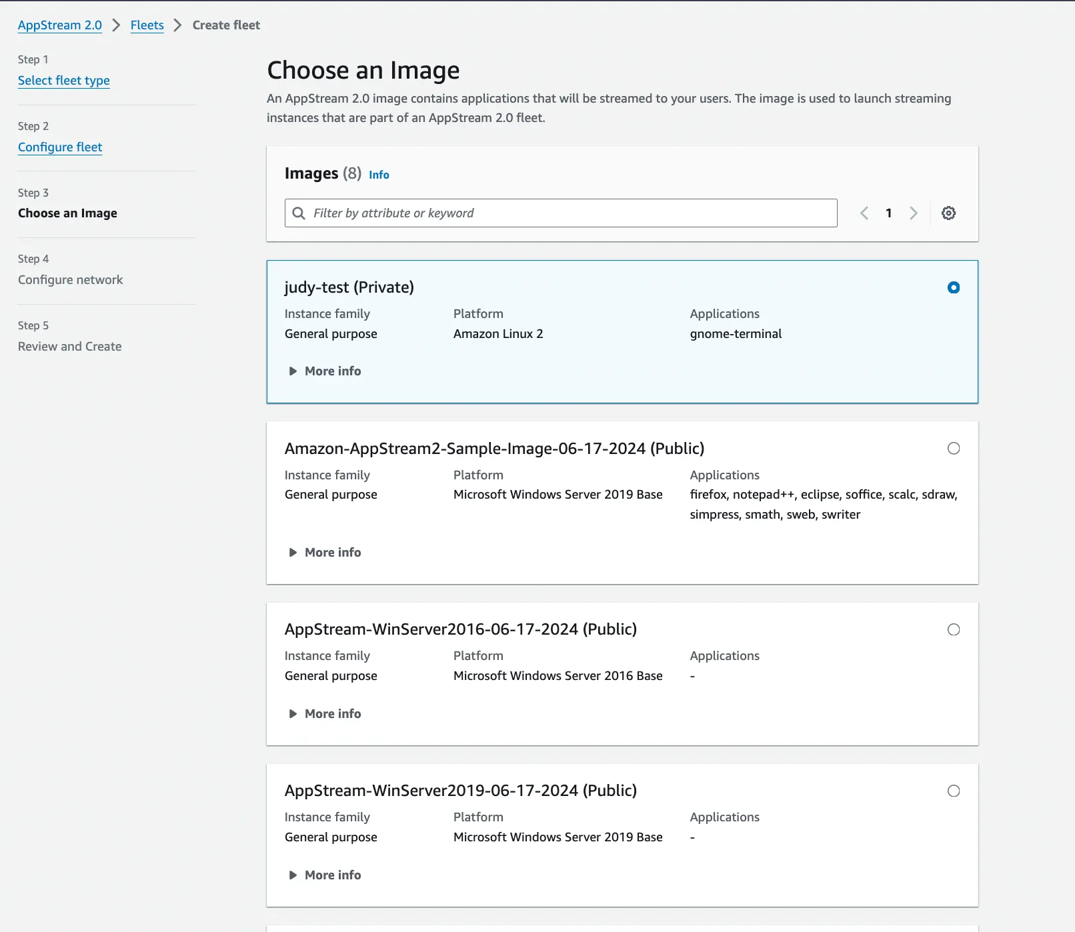Image resolution: width=1075 pixels, height=932 pixels.
Task: Click the gnome-terminal applications value
Action: [736, 334]
